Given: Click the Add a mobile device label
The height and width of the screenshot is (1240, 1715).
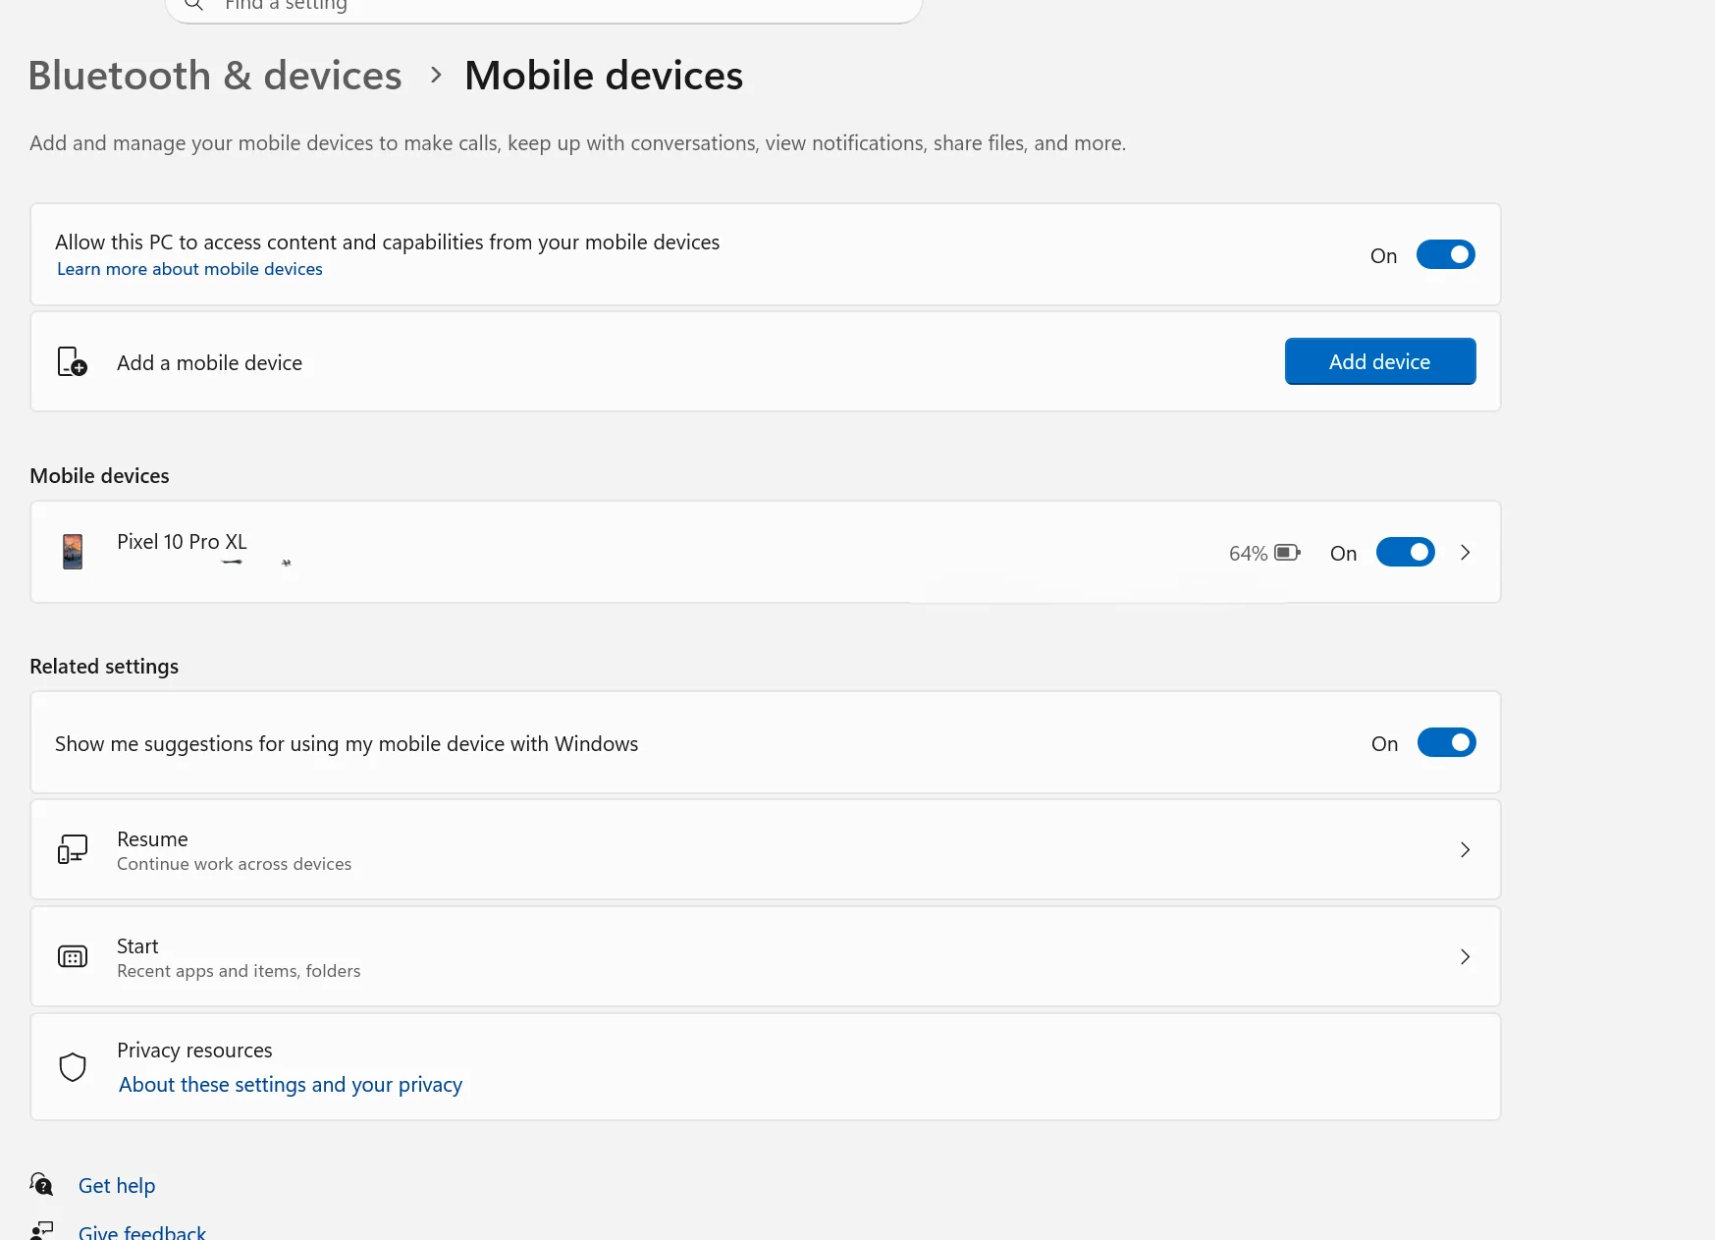Looking at the screenshot, I should coord(209,363).
